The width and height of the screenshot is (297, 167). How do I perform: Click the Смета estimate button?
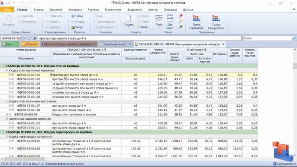[143, 22]
